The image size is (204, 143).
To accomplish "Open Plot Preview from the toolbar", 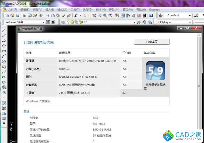I will pos(30,16).
